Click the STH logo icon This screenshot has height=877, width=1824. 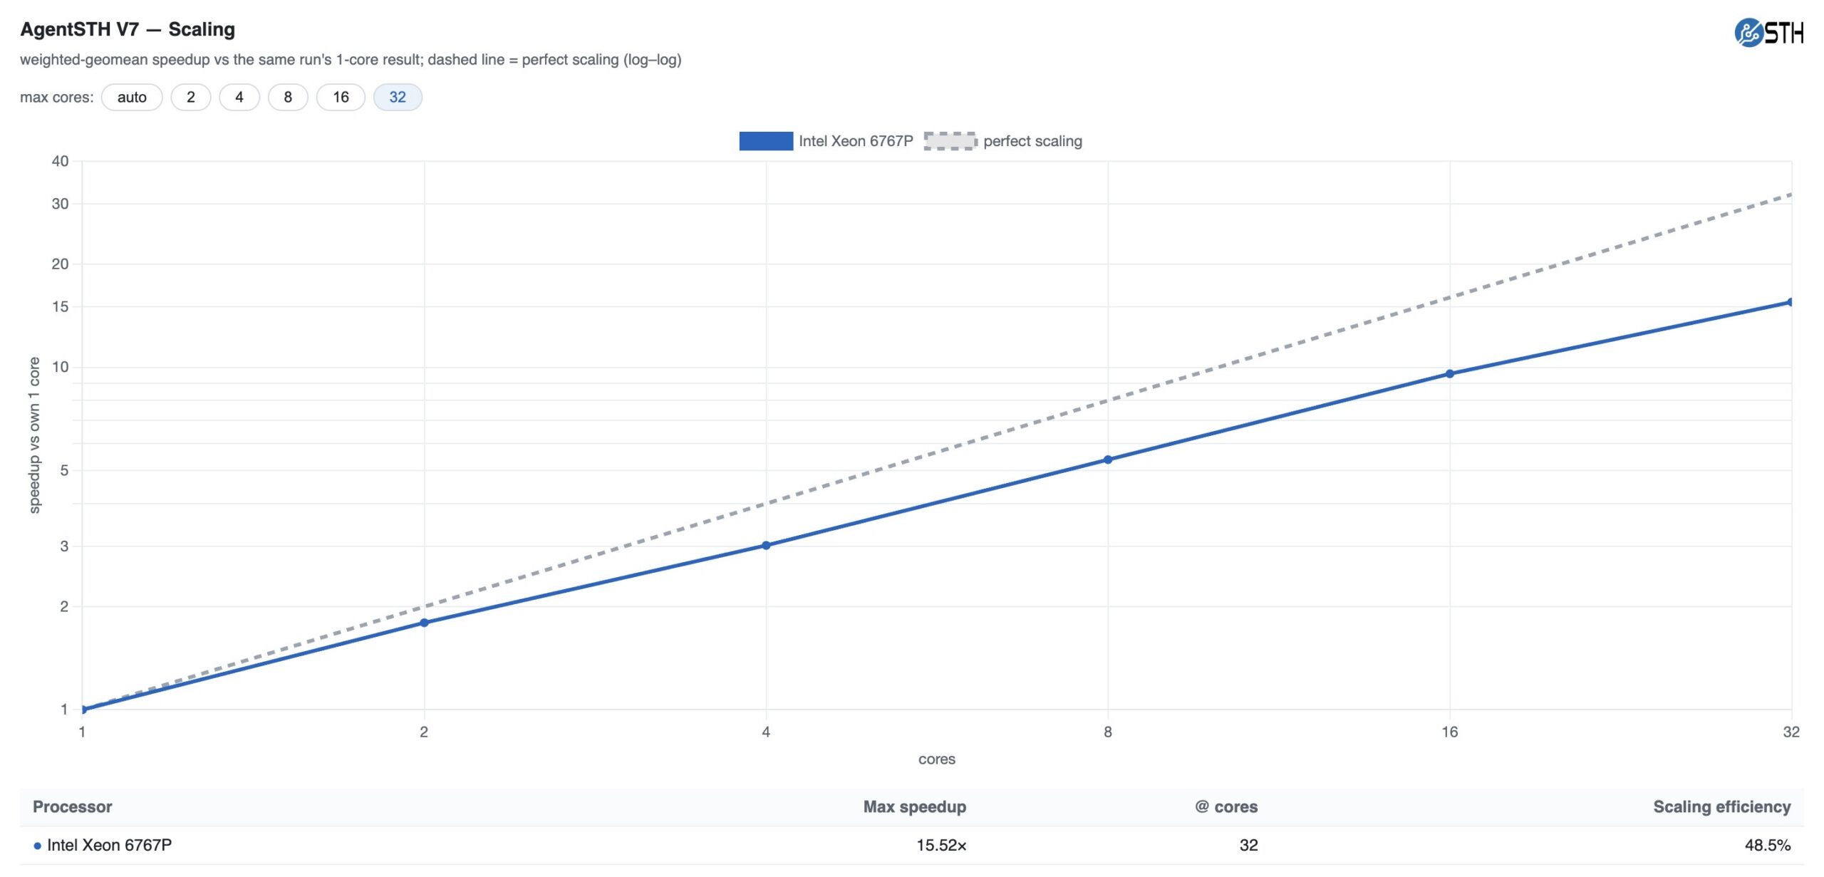click(1768, 33)
